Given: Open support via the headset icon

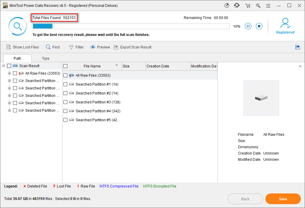Looking at the screenshot, I should click(x=237, y=6).
